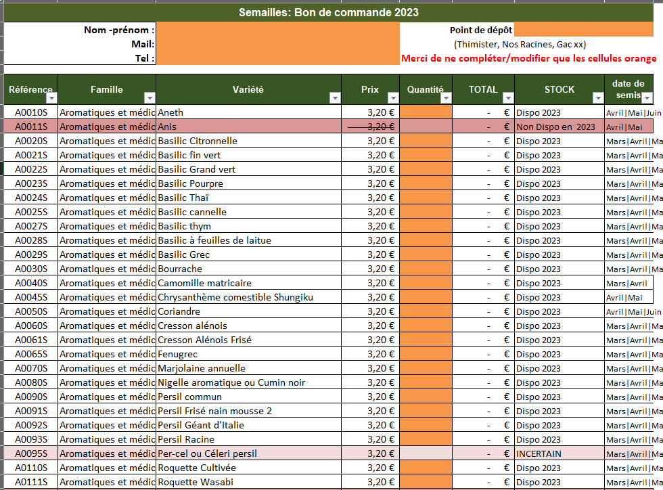
Task: Select reference cell A0045S
Action: coord(31,297)
